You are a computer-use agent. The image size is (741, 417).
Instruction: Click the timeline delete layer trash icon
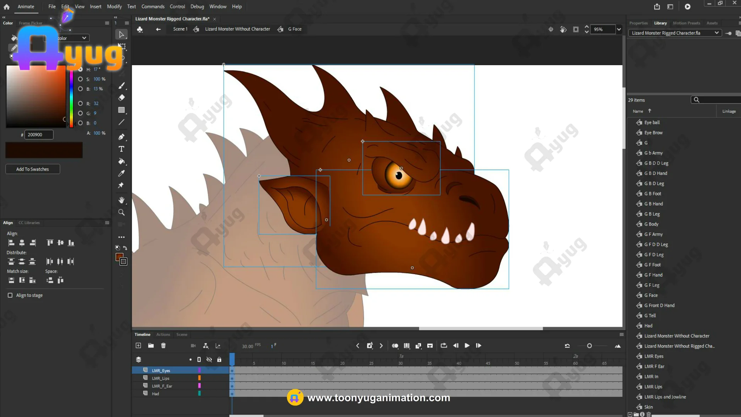click(x=163, y=346)
